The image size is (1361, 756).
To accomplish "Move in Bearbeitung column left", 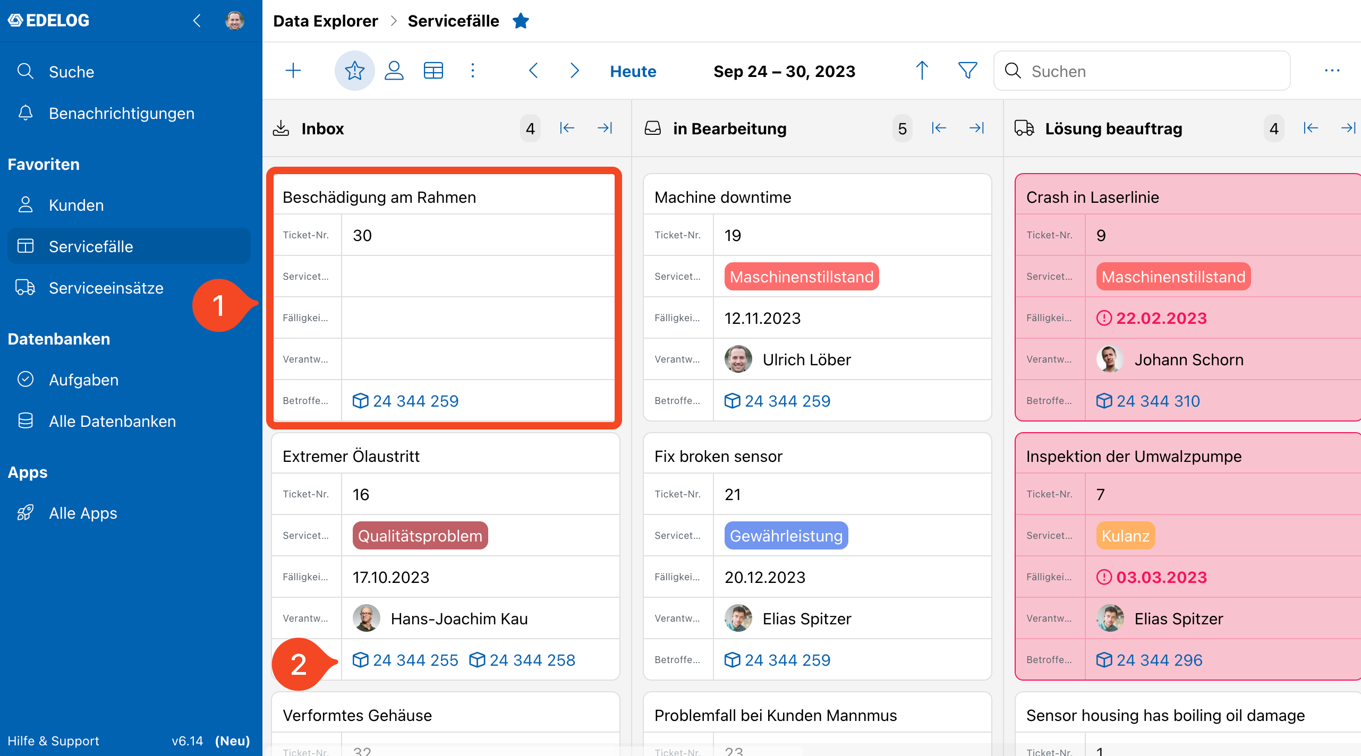I will click(939, 128).
